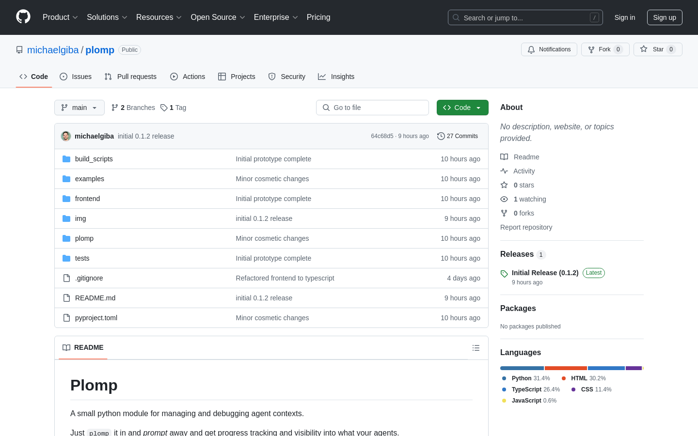Click the README tab header

[83, 347]
